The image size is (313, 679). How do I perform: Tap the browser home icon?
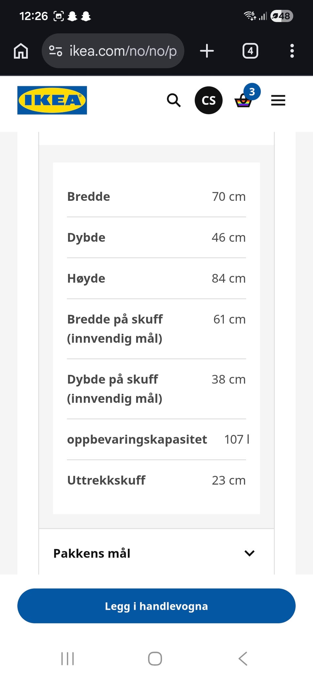(21, 51)
